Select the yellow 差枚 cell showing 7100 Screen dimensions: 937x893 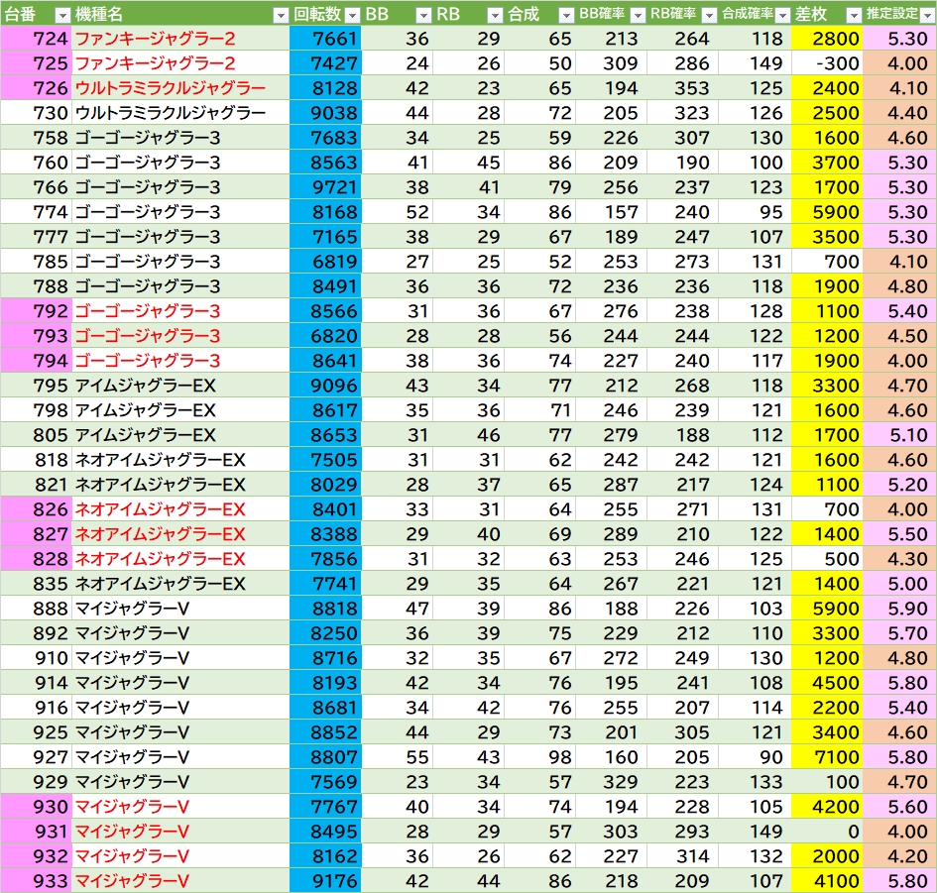[827, 757]
